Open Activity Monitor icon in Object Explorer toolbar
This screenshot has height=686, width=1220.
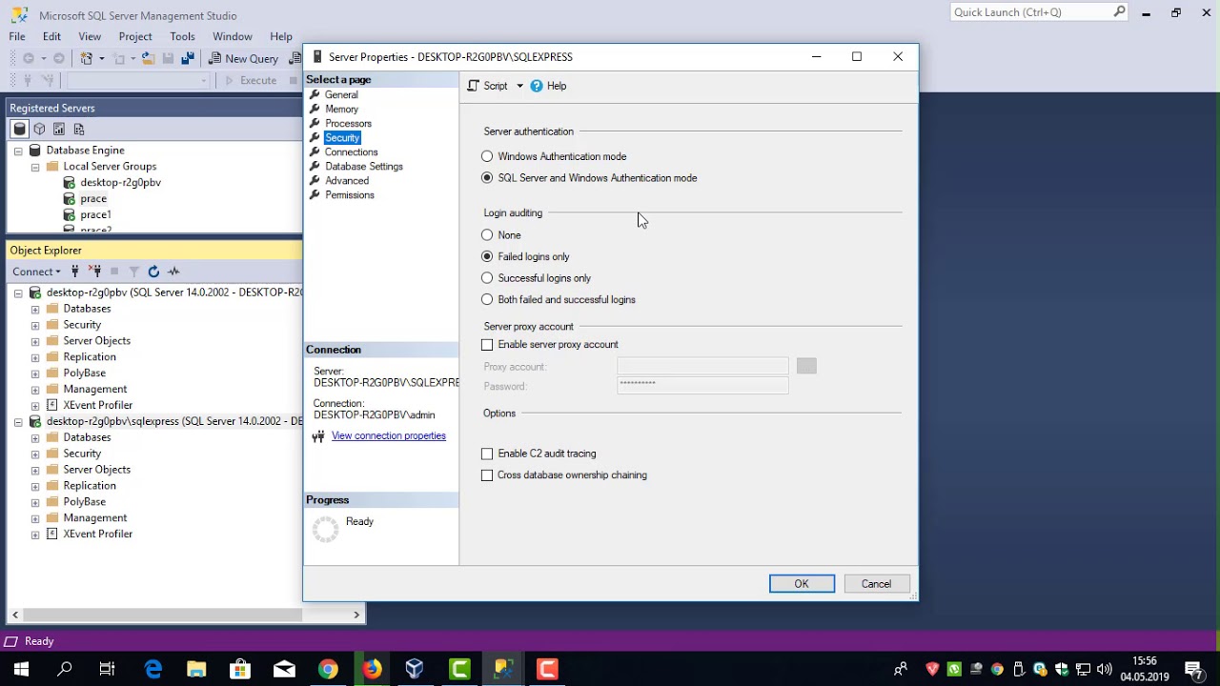pos(173,272)
